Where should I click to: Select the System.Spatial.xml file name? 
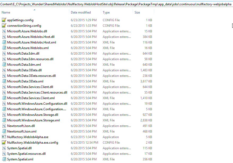point(20,159)
